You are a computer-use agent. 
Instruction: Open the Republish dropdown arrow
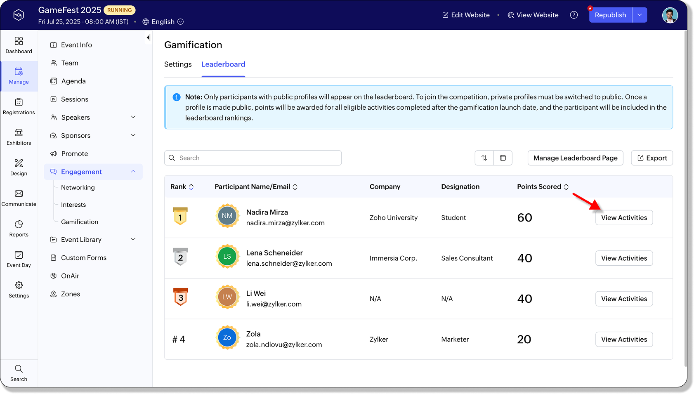tap(640, 15)
